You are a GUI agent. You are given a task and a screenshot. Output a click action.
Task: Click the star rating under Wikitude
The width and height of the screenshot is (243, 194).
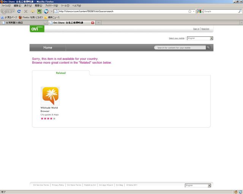click(x=48, y=119)
